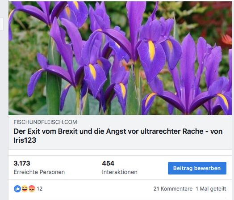The image size is (234, 200).
Task: Click the central iris's yellow petal marking
Action: tap(151, 50)
